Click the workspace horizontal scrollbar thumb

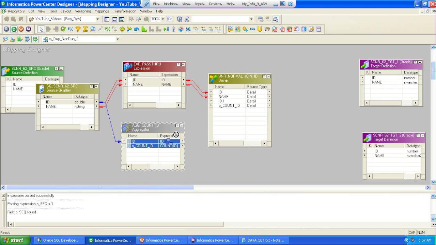(100, 187)
